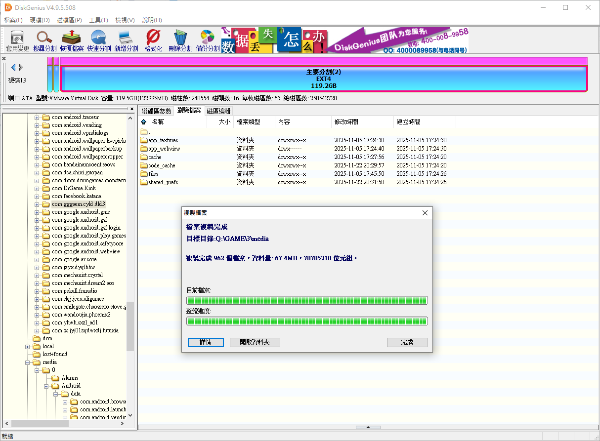The width and height of the screenshot is (600, 441).
Task: Click the 套用變更 (apply changes) toolbar icon
Action: [18, 40]
